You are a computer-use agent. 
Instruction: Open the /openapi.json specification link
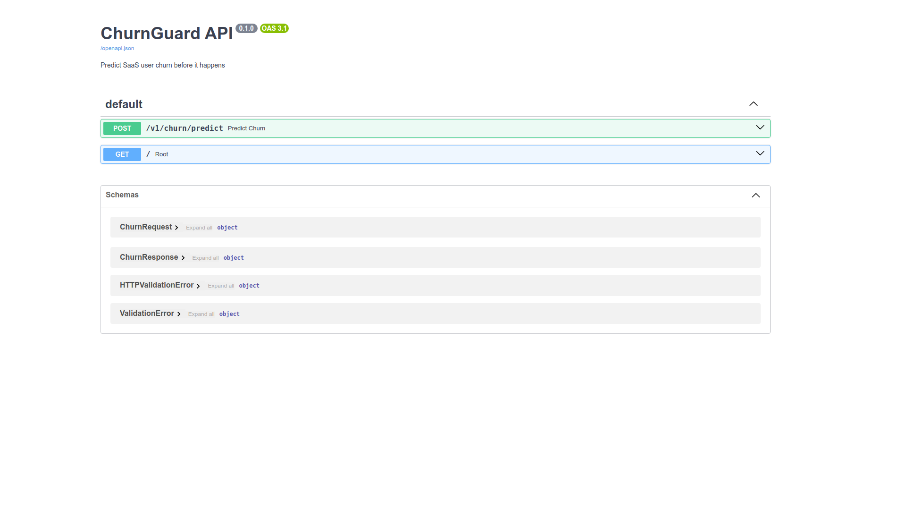tap(117, 48)
